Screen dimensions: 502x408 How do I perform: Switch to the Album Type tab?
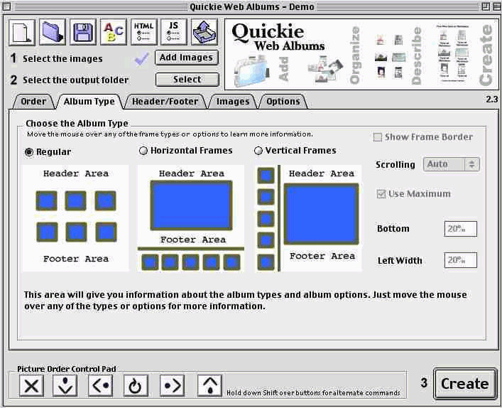click(89, 102)
